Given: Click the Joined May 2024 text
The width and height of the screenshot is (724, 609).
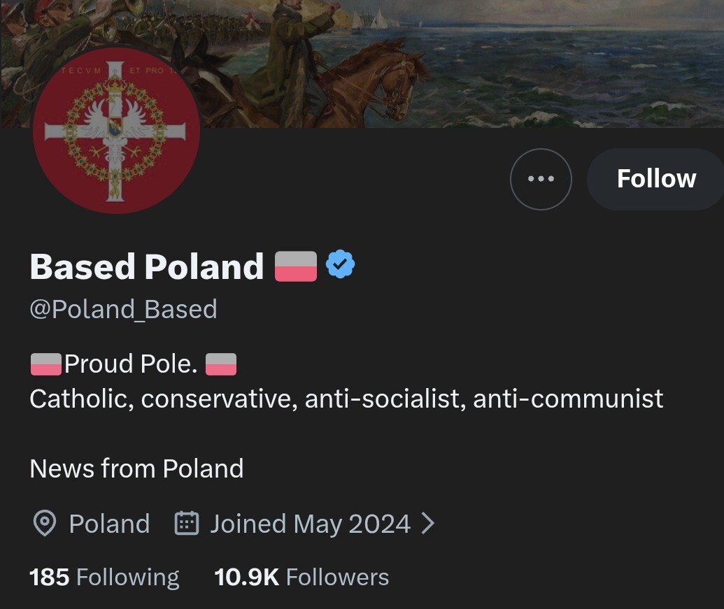Looking at the screenshot, I should [x=310, y=523].
